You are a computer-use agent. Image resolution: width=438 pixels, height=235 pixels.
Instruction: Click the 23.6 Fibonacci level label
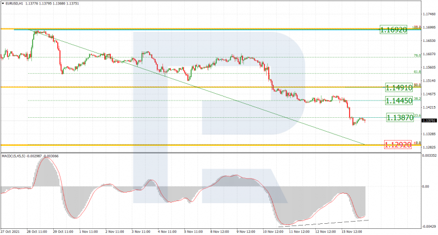point(417,116)
